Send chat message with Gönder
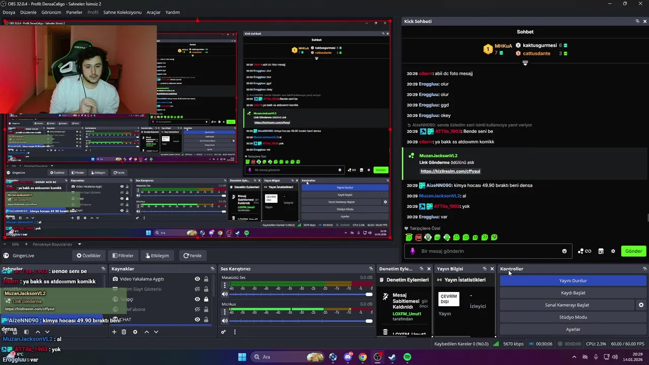Screen dimensions: 649x365 pyautogui.click(x=633, y=251)
